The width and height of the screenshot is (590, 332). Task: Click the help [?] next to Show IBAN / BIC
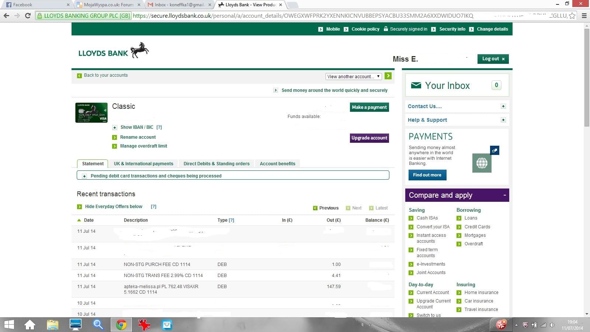159,127
